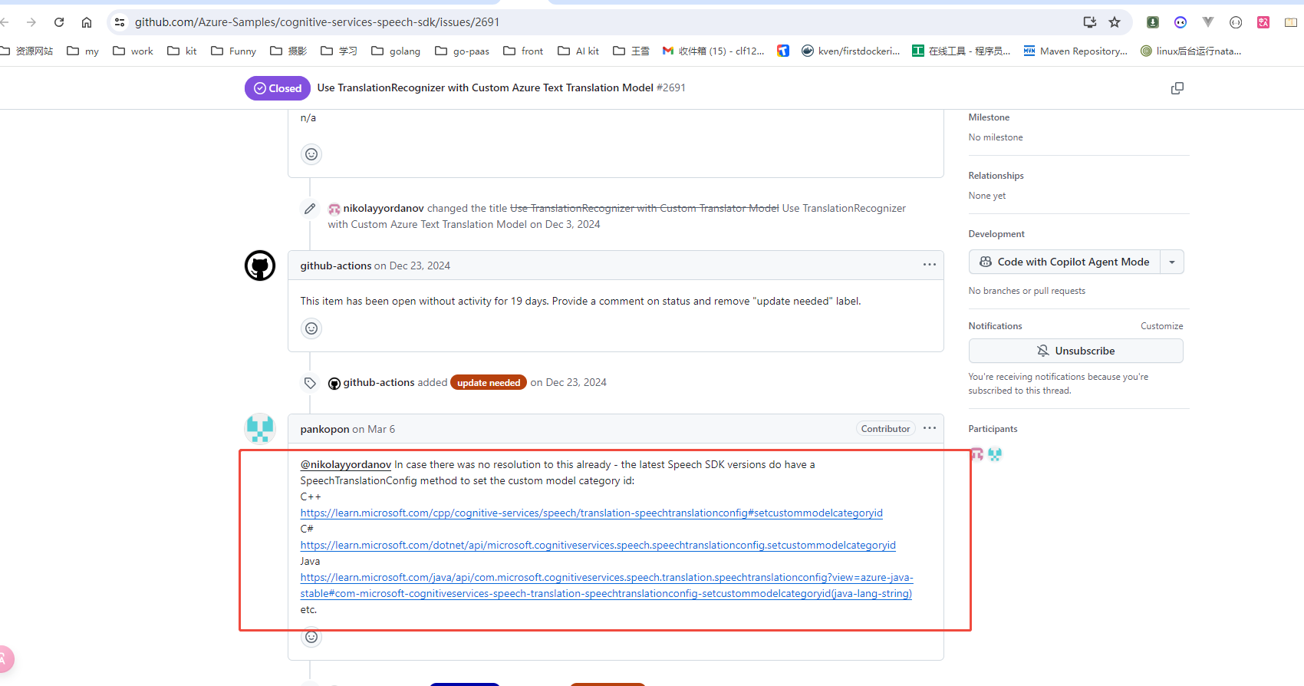1304x686 pixels.
Task: Open pankopon avatar profile
Action: coord(260,429)
